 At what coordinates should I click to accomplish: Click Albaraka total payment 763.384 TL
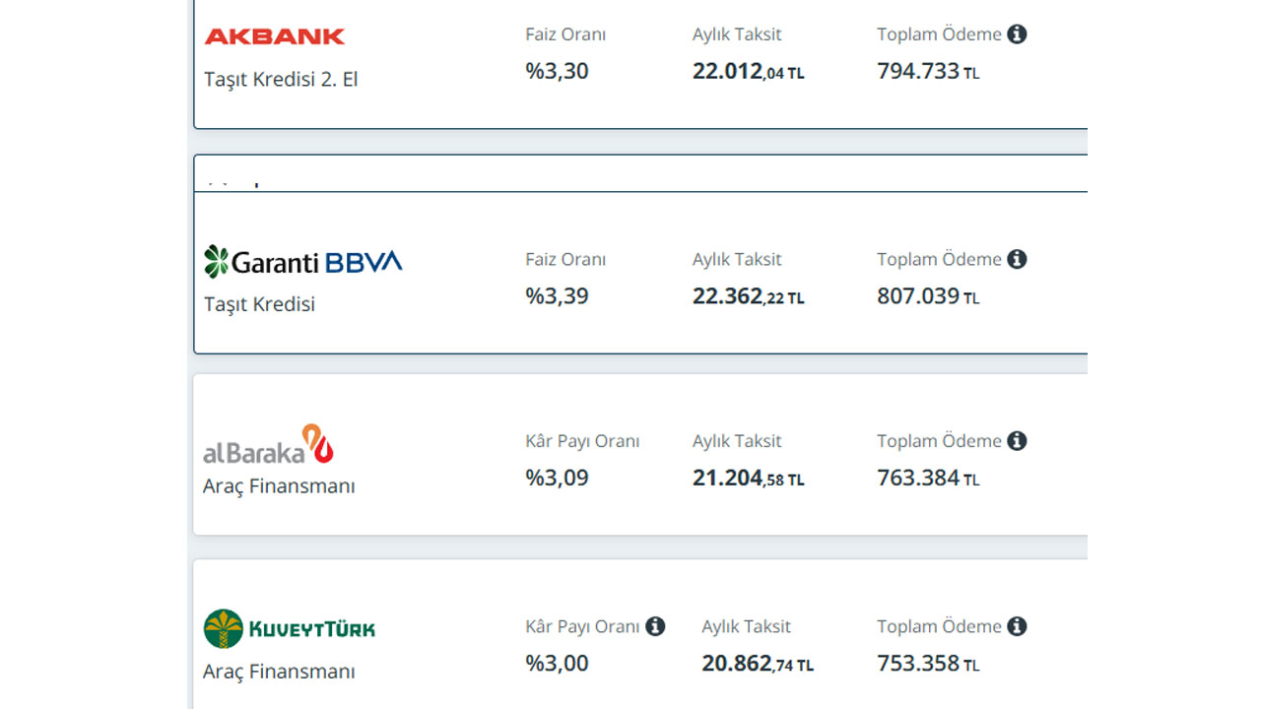[927, 479]
